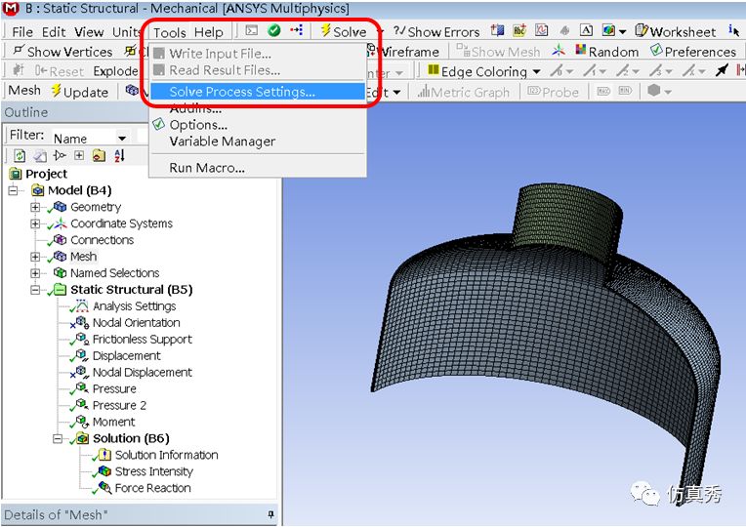
Task: Click the green refresh icon in Outline toolbar
Action: [20, 155]
